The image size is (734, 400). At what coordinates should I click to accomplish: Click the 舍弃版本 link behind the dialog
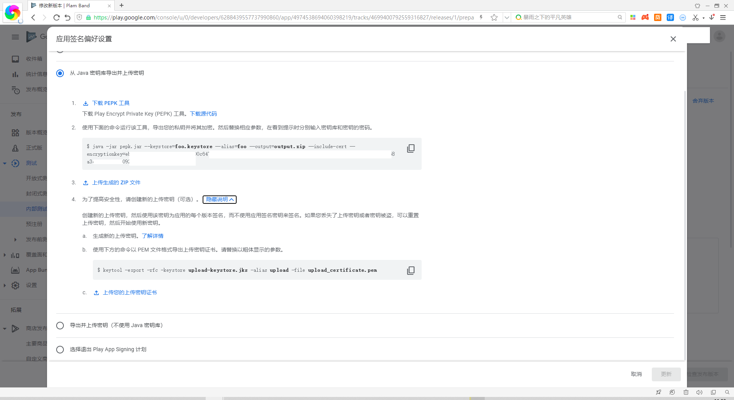pyautogui.click(x=703, y=101)
